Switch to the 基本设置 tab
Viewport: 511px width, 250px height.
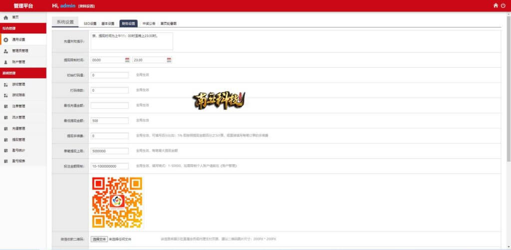tap(108, 23)
